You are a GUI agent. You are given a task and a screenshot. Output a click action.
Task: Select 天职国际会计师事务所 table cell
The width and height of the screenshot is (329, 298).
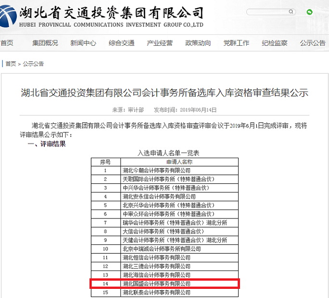click(x=179, y=179)
